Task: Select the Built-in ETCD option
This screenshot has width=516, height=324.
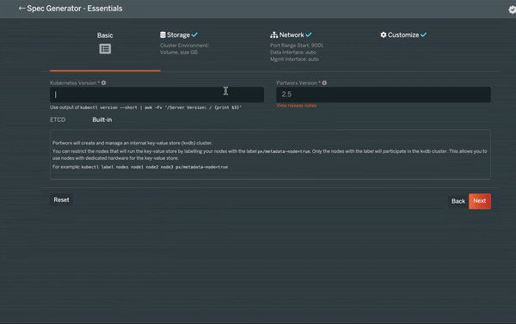Action: 102,119
